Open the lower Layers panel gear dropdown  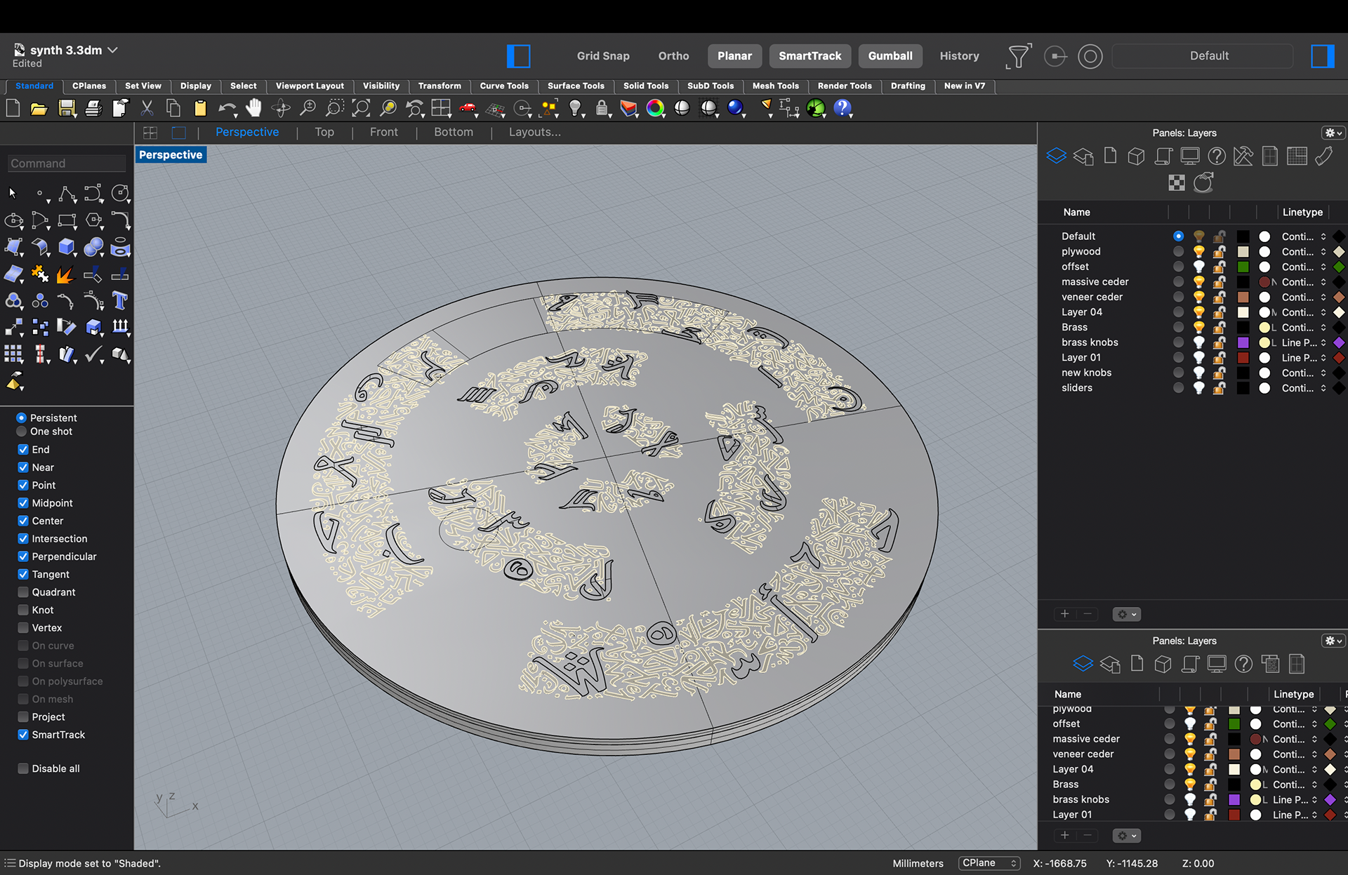(x=1333, y=641)
